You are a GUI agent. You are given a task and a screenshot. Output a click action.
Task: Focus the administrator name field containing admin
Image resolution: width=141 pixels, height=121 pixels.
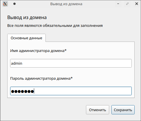pos(71,63)
